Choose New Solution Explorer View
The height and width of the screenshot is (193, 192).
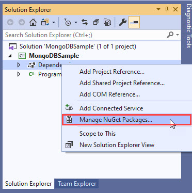pyautogui.click(x=117, y=145)
